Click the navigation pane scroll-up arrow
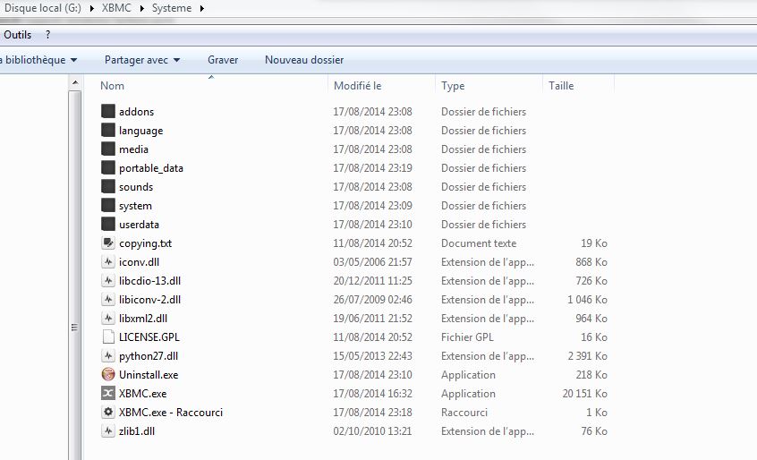 (75, 83)
